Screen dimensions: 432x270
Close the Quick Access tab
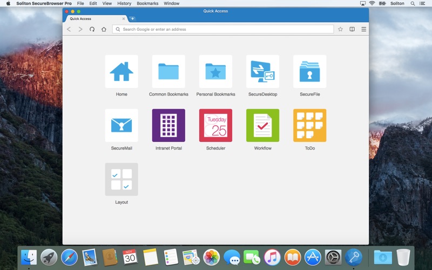124,19
